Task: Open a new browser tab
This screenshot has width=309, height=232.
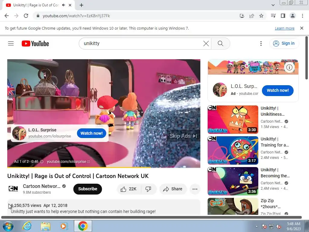Action: 81,5
